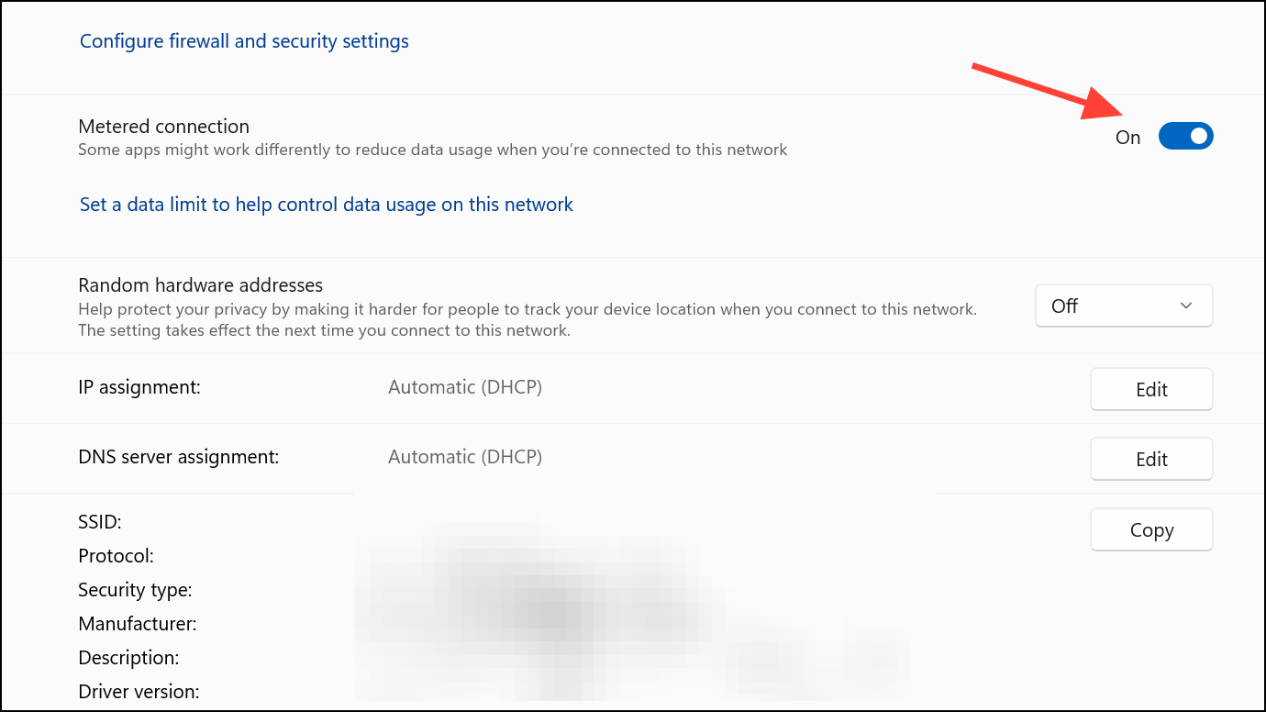Click chevron arrow in hardware addresses dropdown
This screenshot has height=712, width=1266.
(1186, 306)
